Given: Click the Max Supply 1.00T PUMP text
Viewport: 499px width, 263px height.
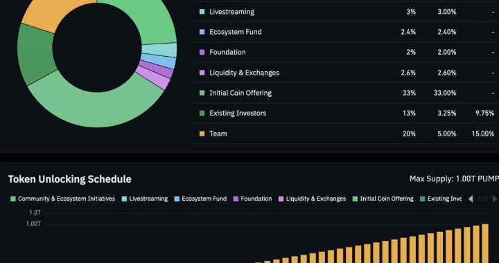Looking at the screenshot, I should 454,179.
